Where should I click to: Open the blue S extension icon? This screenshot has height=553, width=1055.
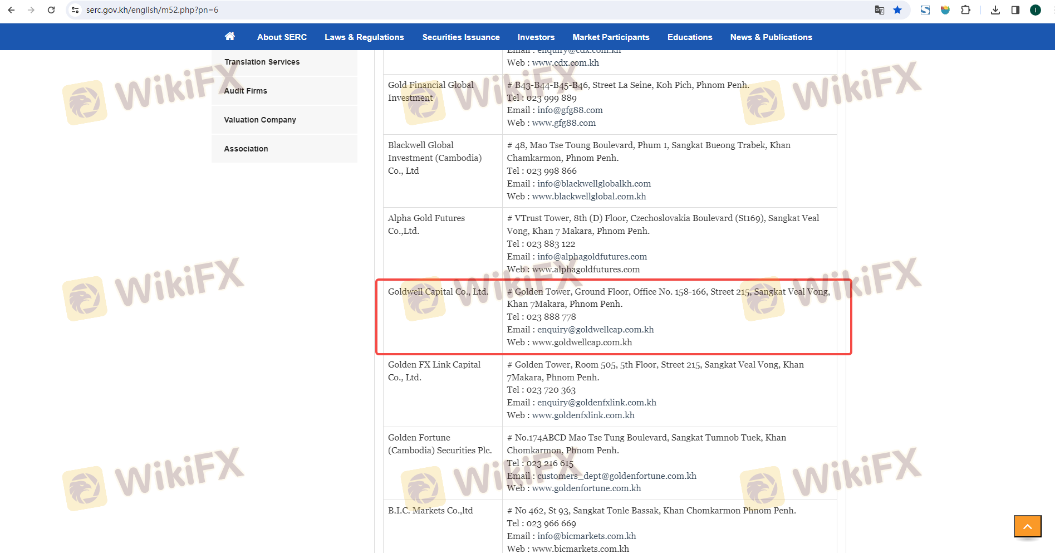(925, 10)
